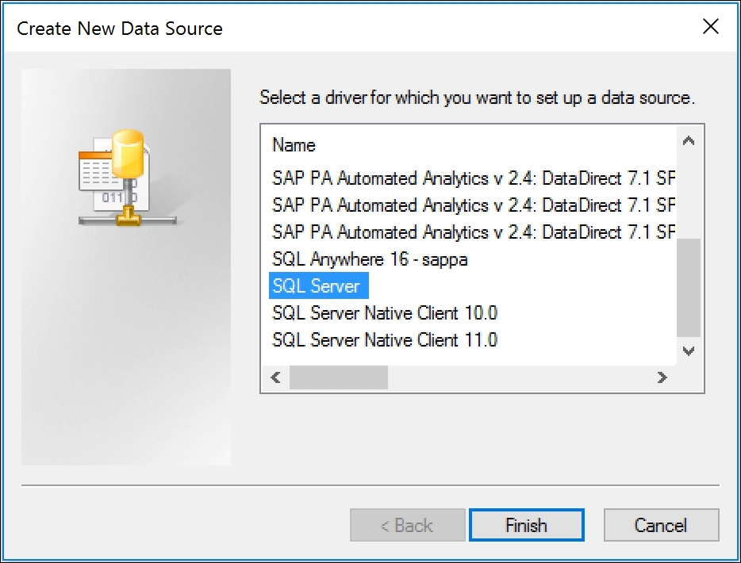741x563 pixels.
Task: Click the Name column header
Action: (294, 145)
